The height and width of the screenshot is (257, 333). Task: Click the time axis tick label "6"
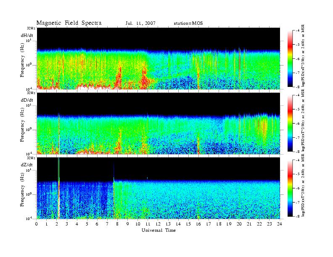tap(97, 224)
